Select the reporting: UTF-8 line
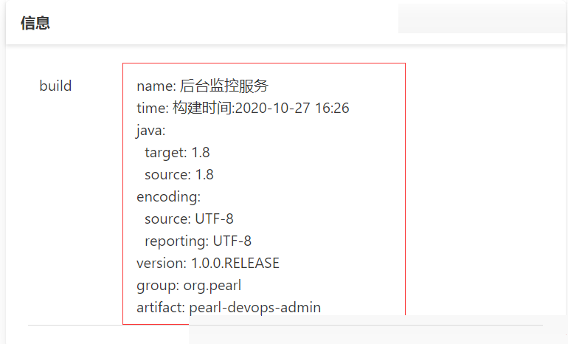 click(198, 241)
